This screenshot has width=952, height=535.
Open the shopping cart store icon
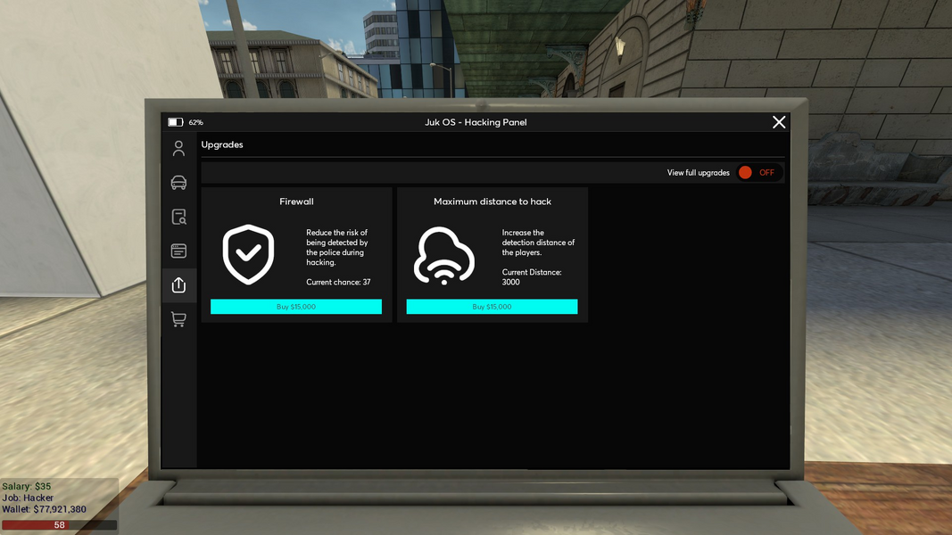tap(178, 319)
